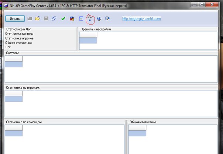This screenshot has height=154, width=223.
Task: Select the blue cell in 'Правила и настройки' grid
Action: pos(88,41)
